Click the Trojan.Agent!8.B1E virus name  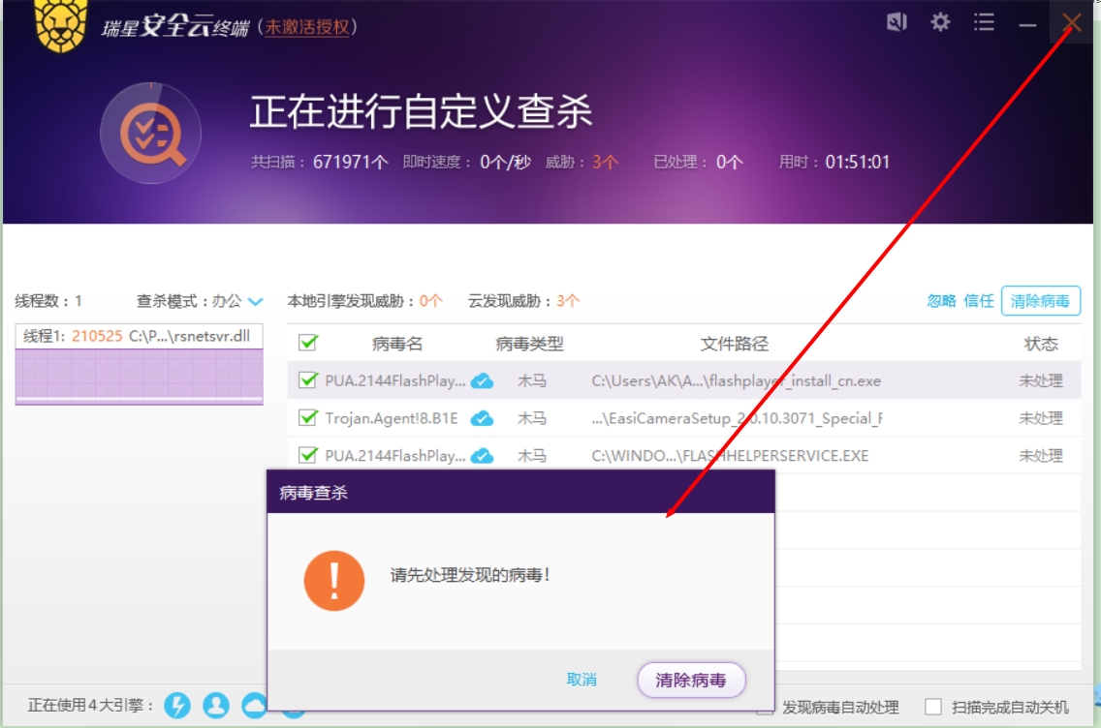392,419
